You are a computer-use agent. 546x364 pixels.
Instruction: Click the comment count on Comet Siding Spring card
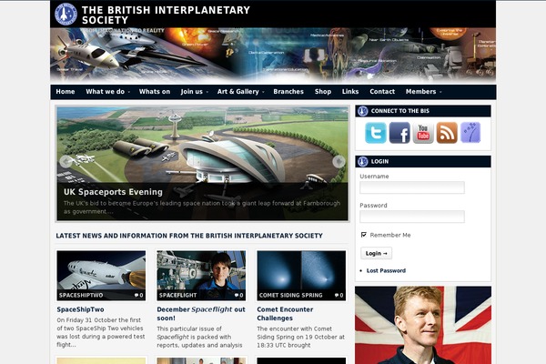point(339,295)
